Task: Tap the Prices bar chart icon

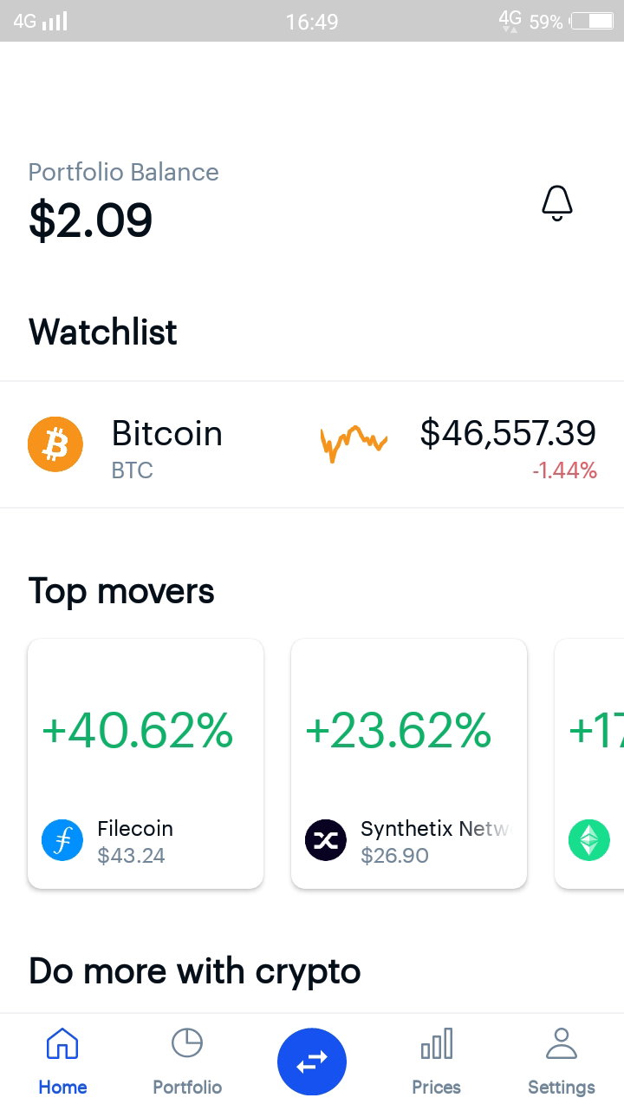Action: pyautogui.click(x=437, y=1043)
